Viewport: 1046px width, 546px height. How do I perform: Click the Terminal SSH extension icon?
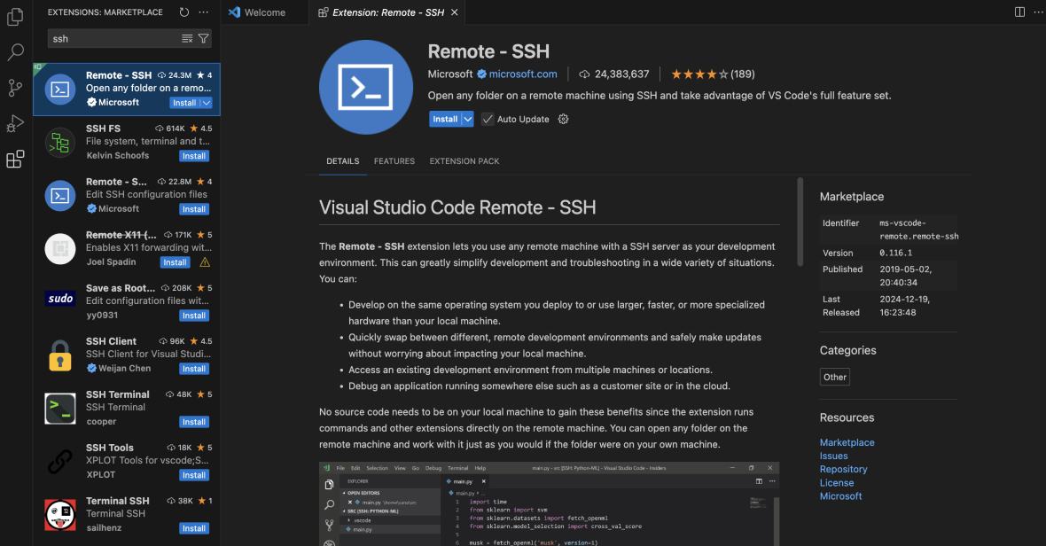[60, 515]
